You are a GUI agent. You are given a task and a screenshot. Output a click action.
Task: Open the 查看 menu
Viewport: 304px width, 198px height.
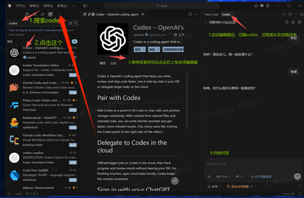click(62, 6)
